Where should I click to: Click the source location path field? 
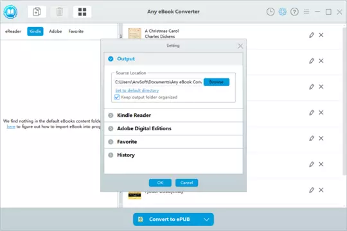(158, 82)
